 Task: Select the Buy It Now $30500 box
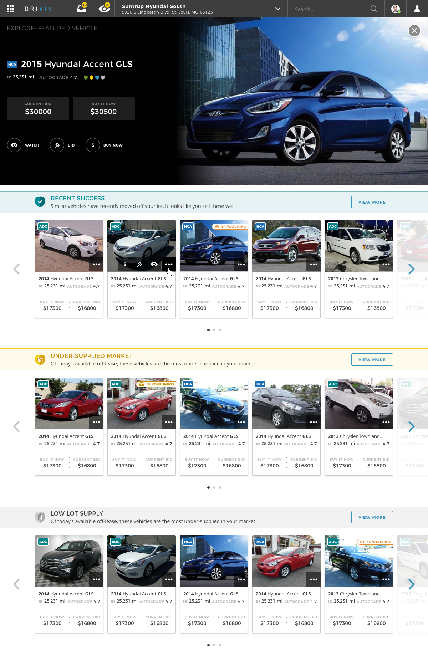pyautogui.click(x=104, y=109)
